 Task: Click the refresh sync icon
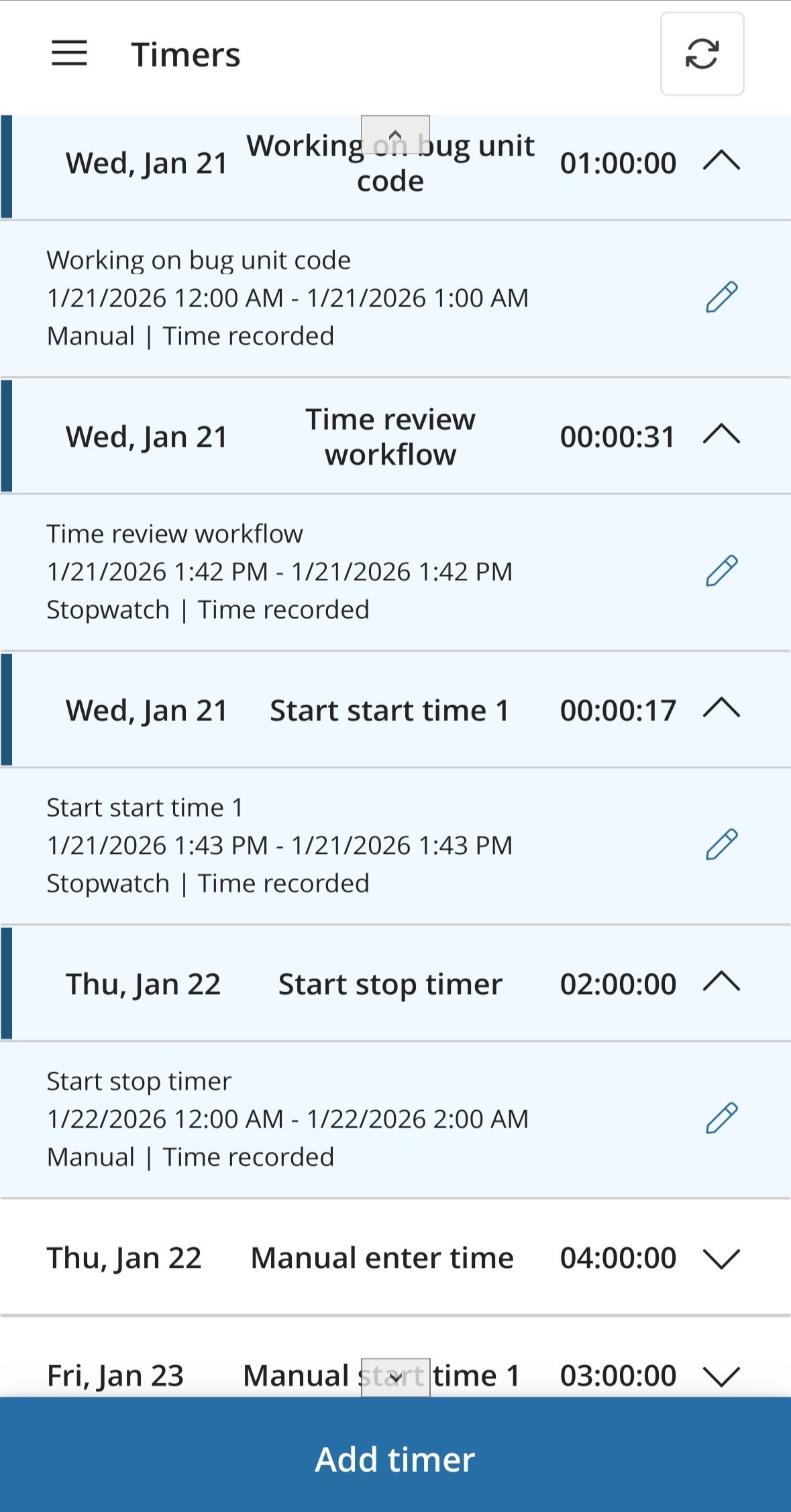coord(702,54)
